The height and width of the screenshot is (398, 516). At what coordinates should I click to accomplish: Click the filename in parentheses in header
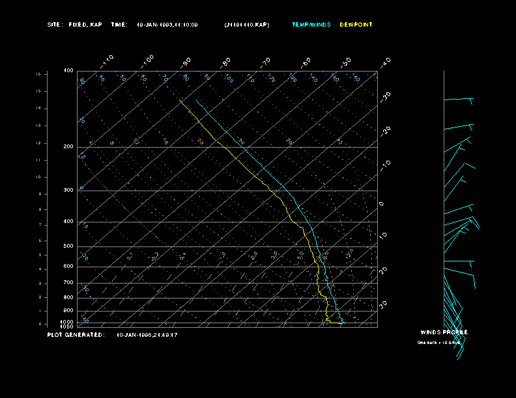(x=246, y=25)
